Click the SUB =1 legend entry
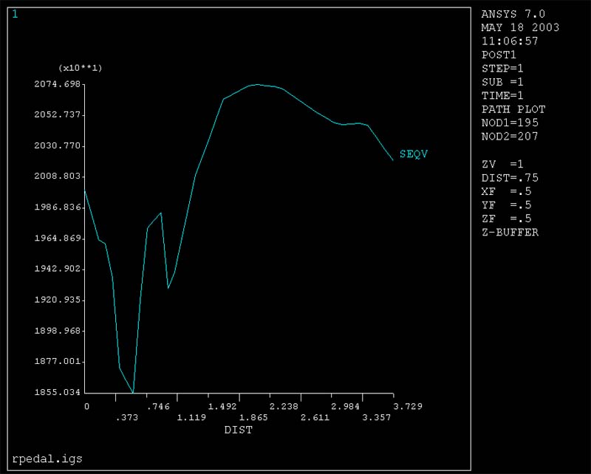 (502, 82)
